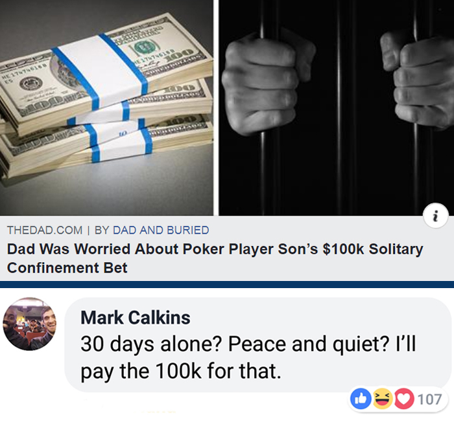Viewport: 454px width, 426px height.
Task: Click the info circle icon on image
Action: point(435,216)
